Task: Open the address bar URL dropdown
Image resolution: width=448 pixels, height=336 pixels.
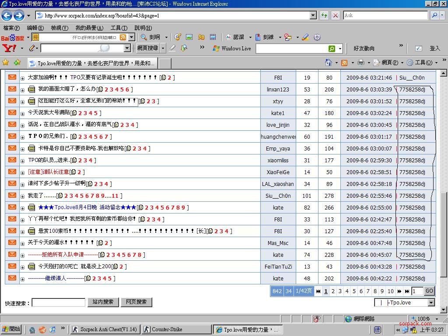Action: click(x=313, y=15)
